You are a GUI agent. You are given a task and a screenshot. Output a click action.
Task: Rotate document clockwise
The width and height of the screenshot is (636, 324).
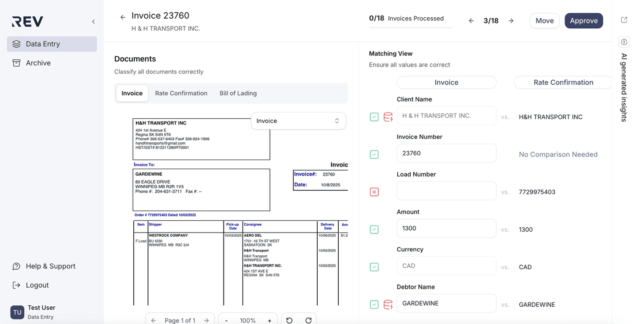point(308,320)
